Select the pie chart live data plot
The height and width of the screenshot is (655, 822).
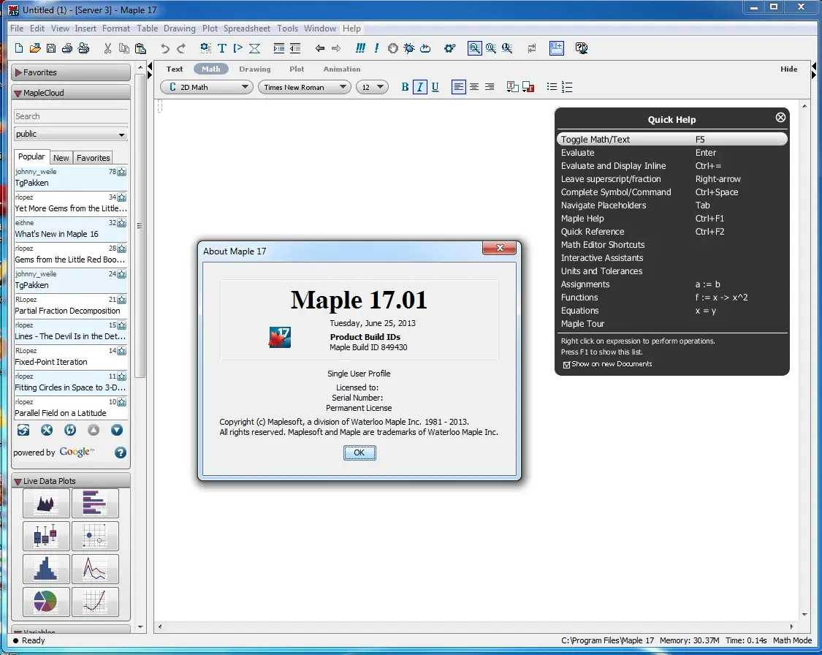(x=46, y=602)
